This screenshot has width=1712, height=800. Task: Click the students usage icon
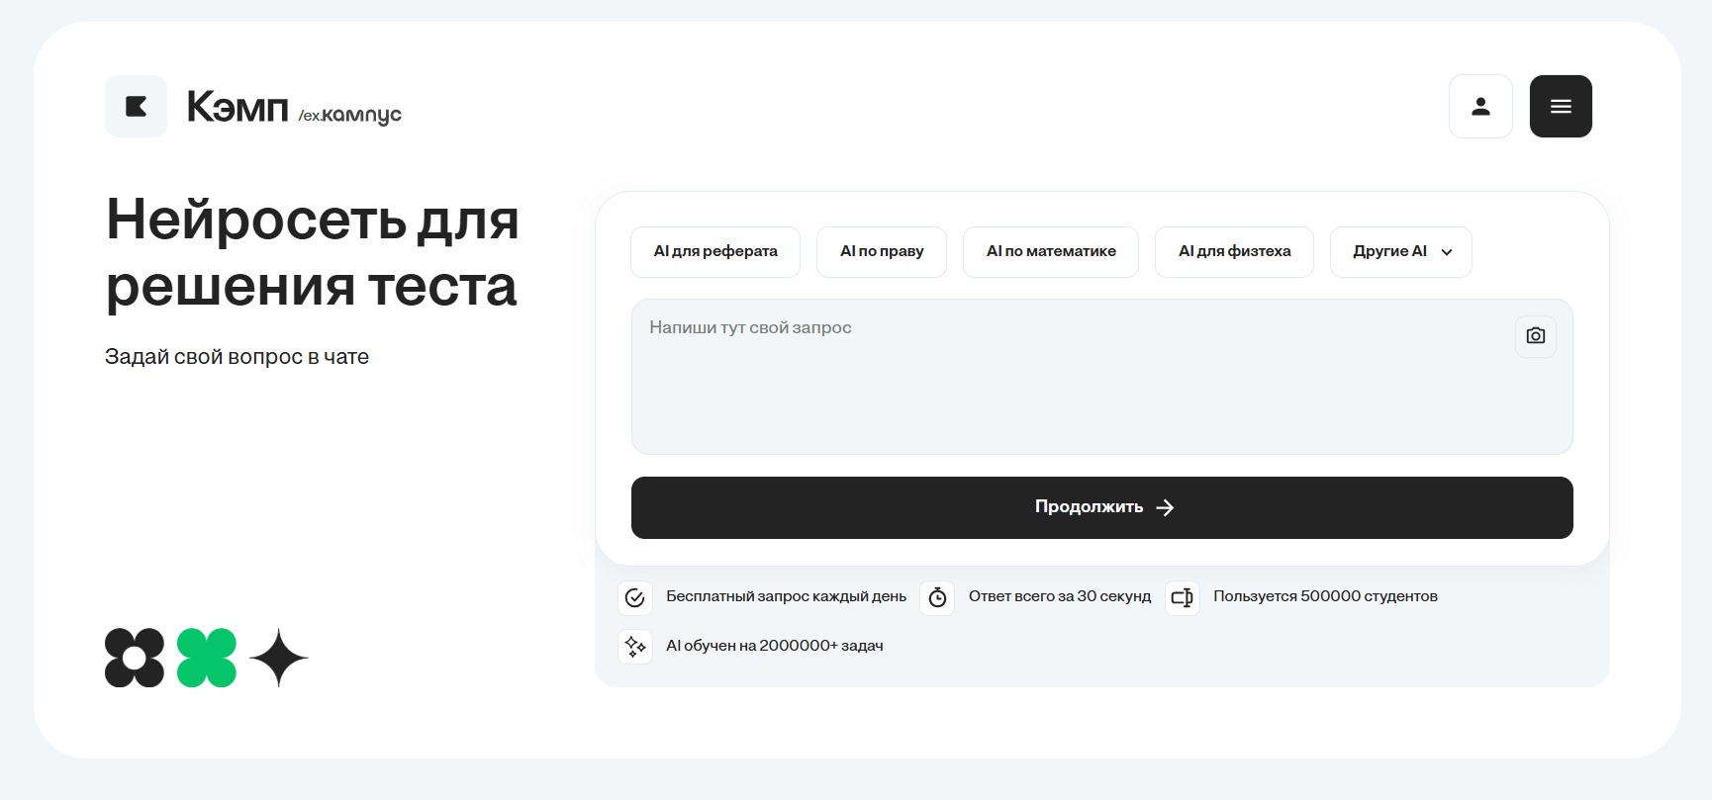1182,597
